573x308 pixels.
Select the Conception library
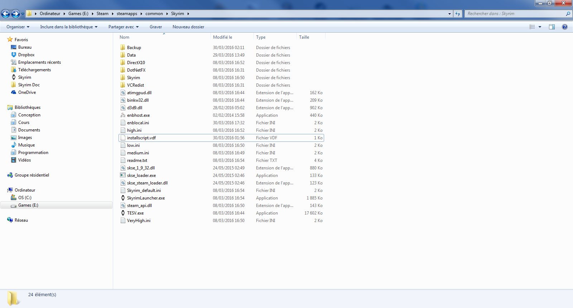[x=29, y=115]
